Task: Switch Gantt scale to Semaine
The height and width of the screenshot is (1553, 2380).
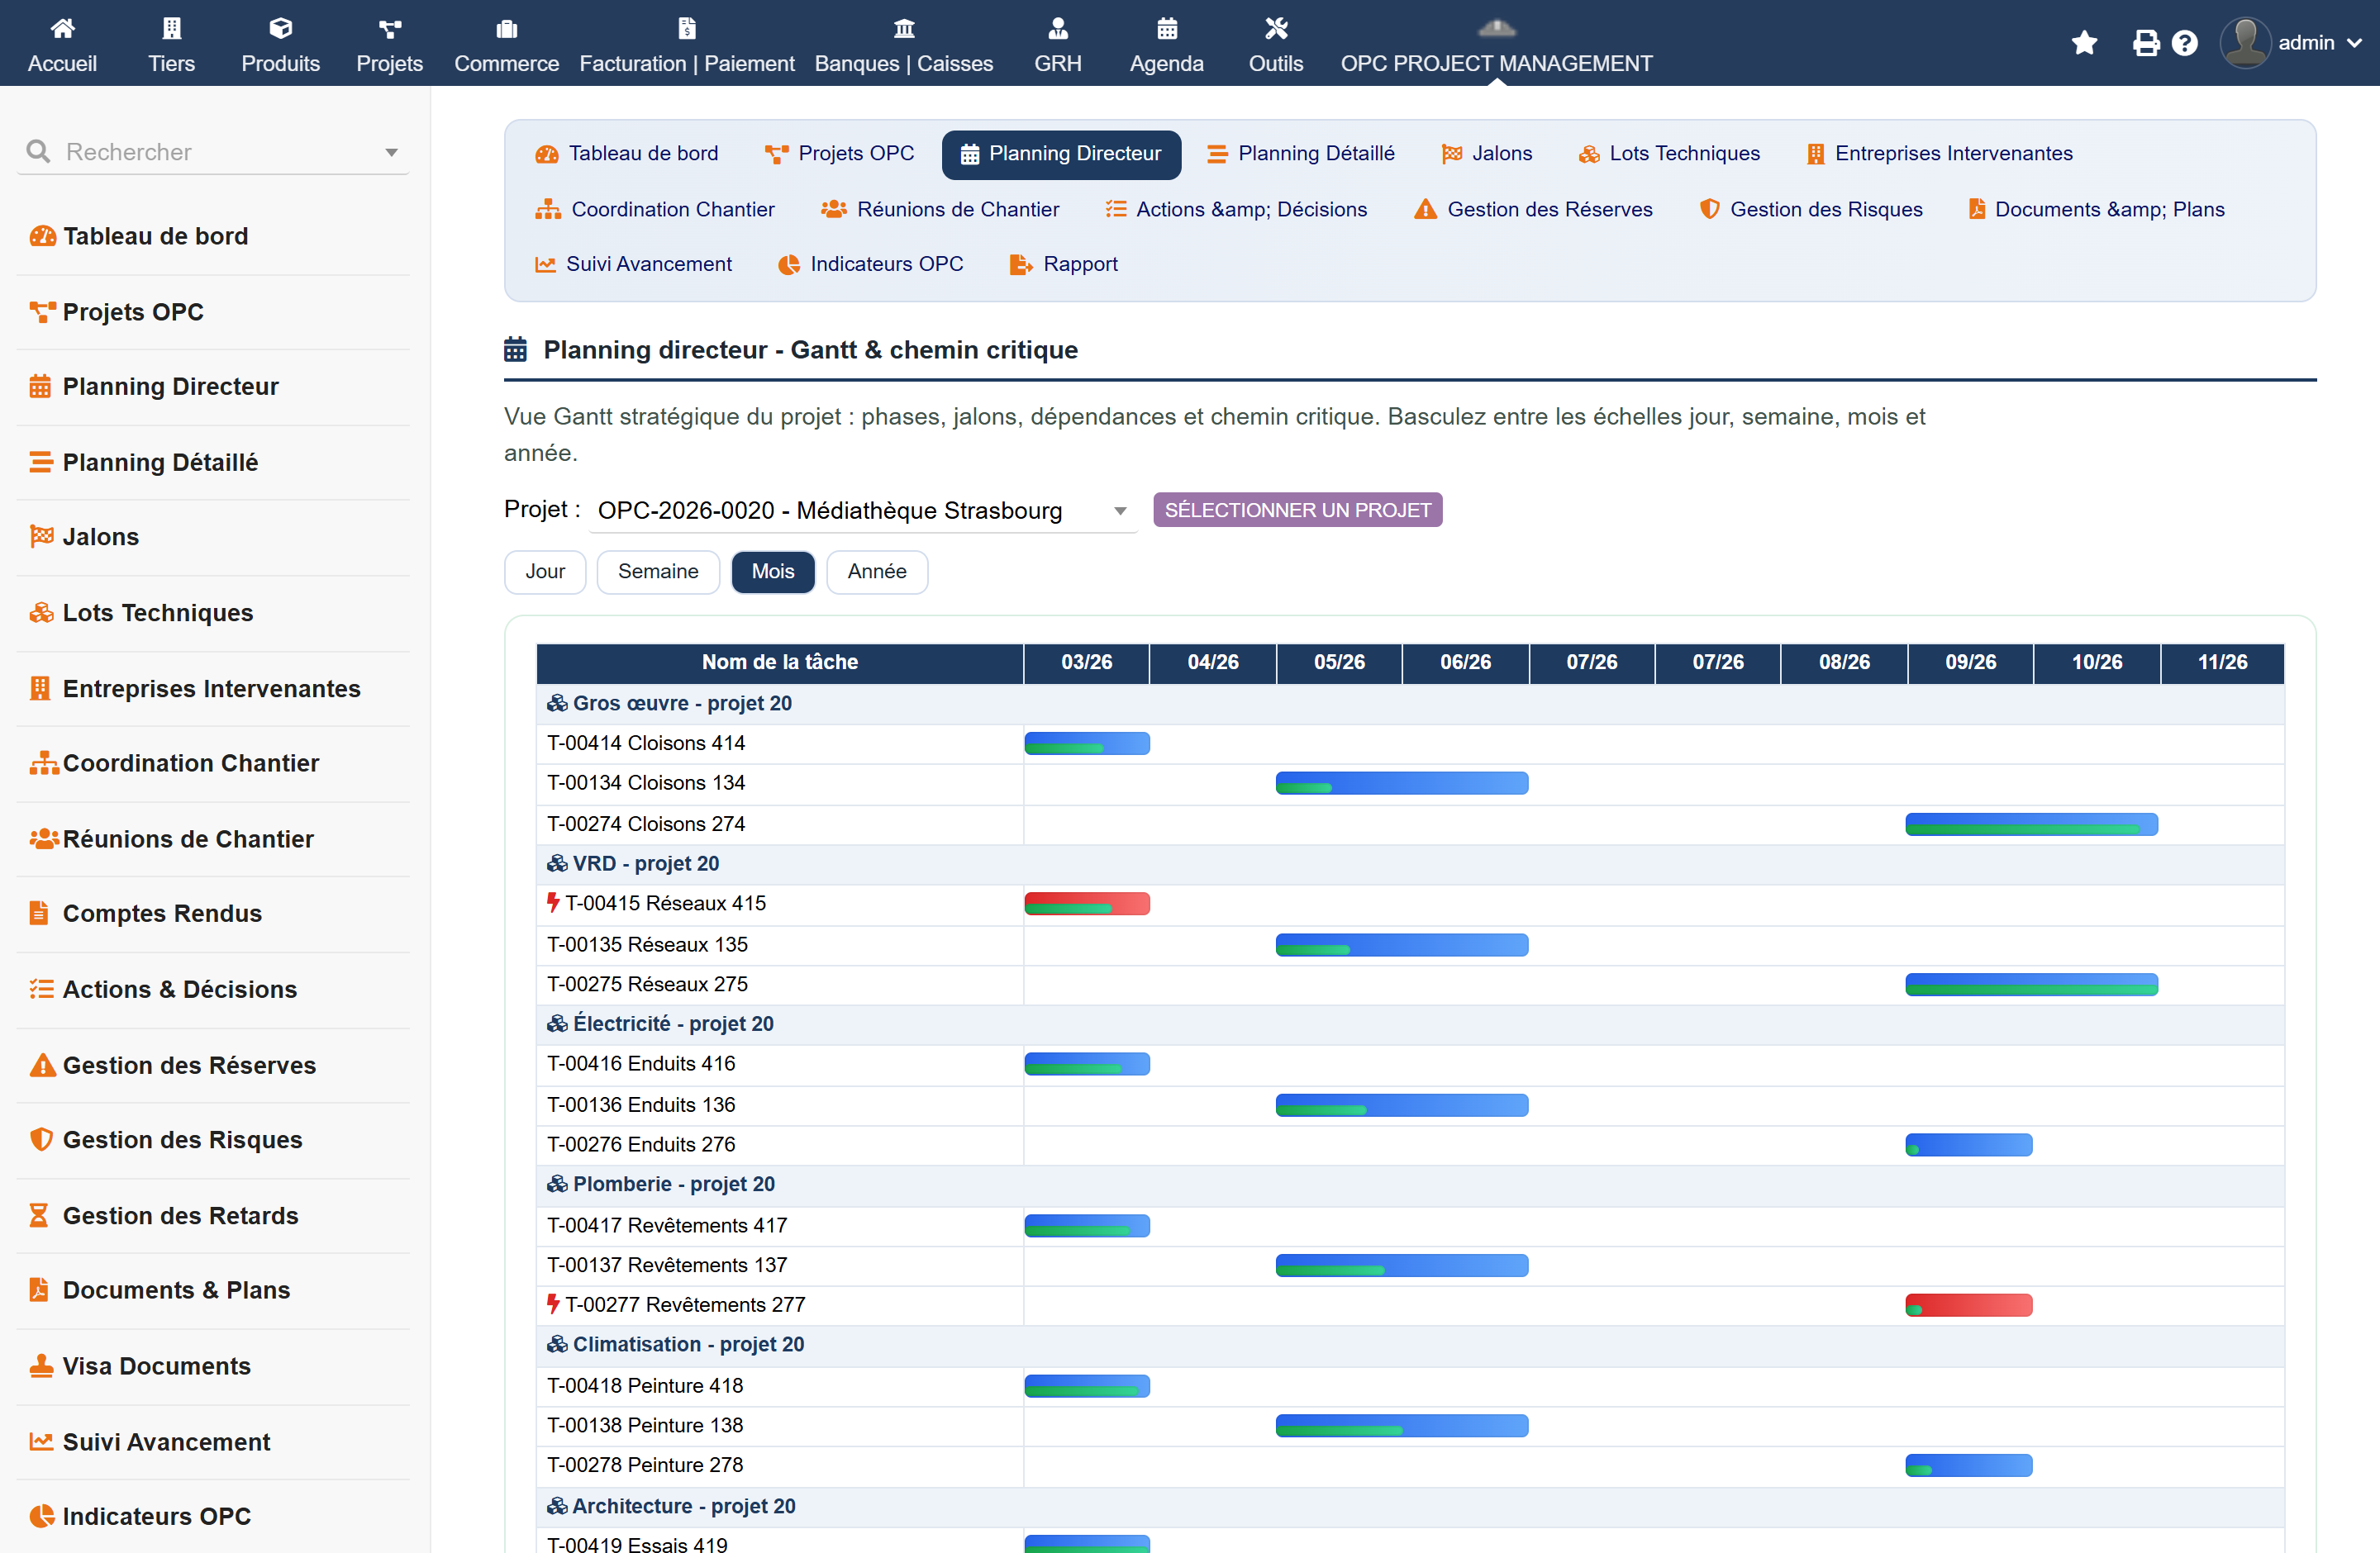Action: tap(658, 572)
